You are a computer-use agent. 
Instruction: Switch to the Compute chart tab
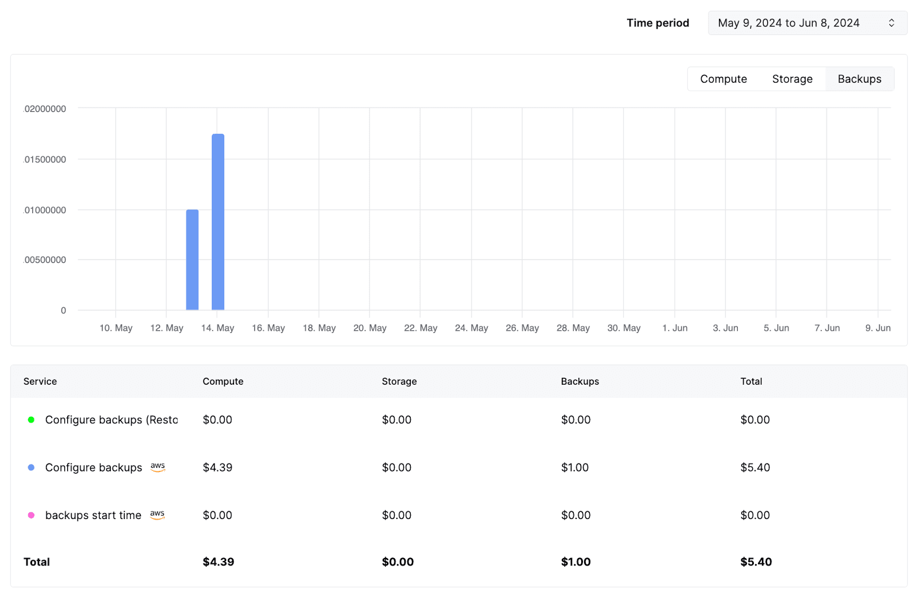723,79
